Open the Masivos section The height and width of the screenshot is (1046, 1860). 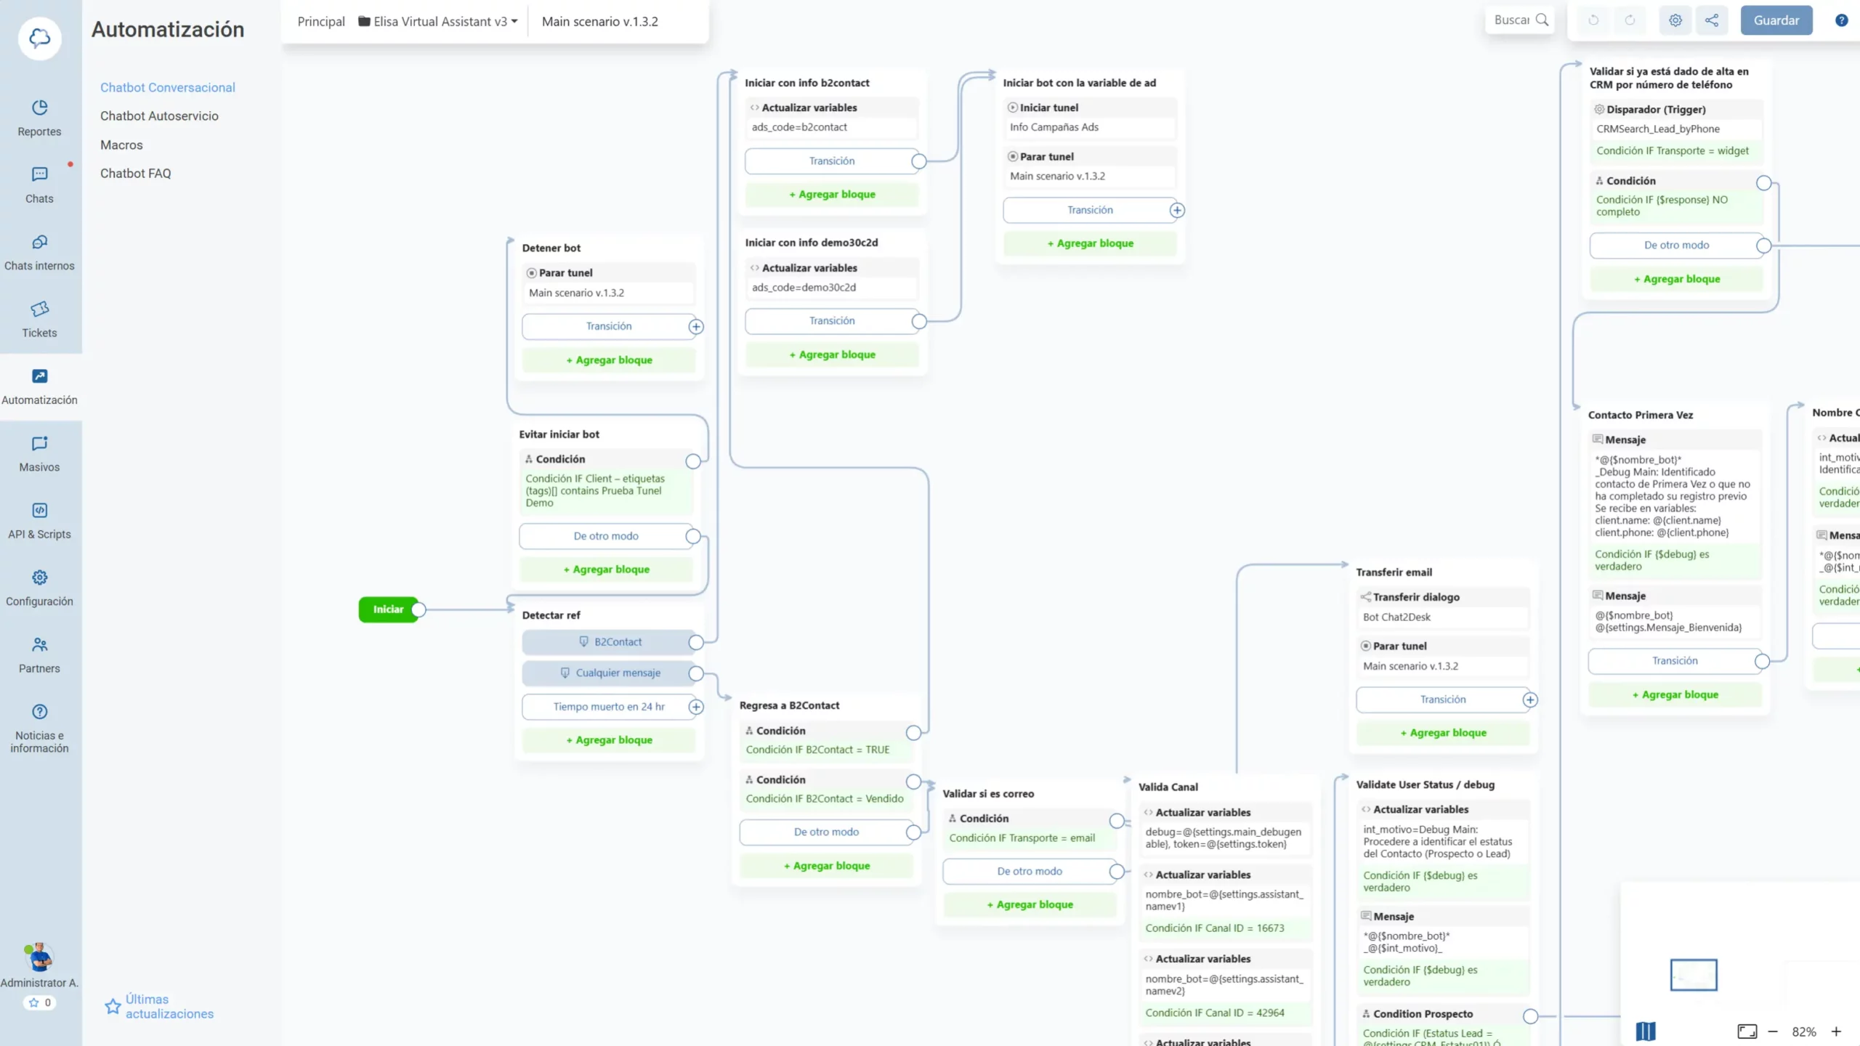tap(39, 453)
